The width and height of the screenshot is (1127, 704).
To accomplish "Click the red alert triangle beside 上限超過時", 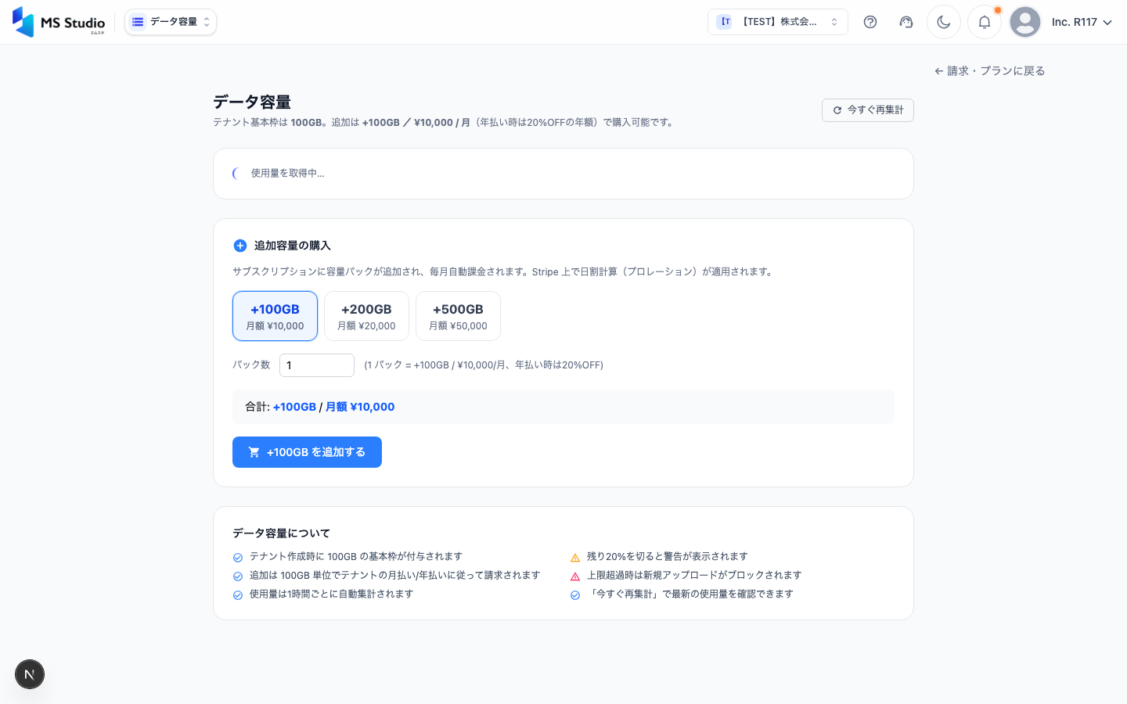I will (x=575, y=576).
